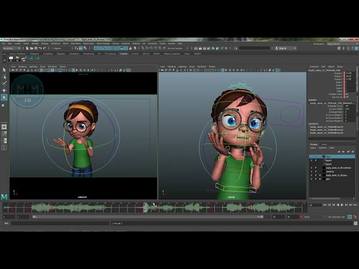Click the time range slider bar
The height and width of the screenshot is (269, 359).
pos(148,217)
